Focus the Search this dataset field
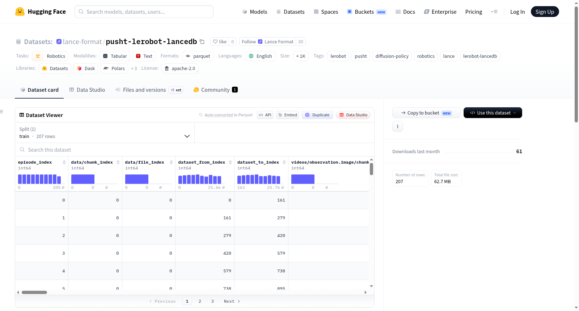579x311 pixels. [x=195, y=150]
